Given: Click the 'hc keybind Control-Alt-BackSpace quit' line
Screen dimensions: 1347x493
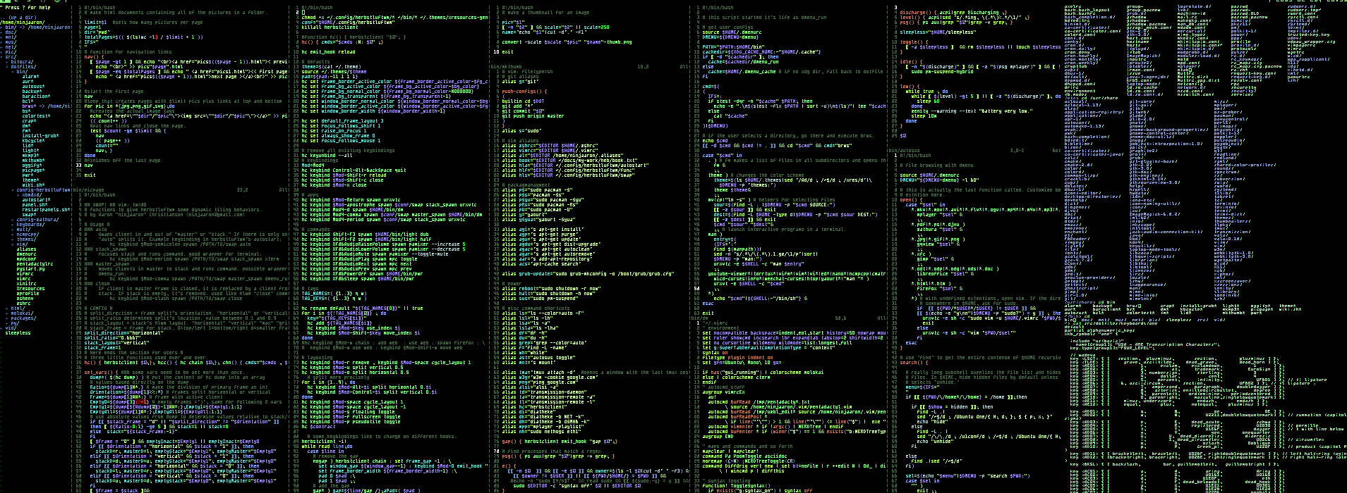Looking at the screenshot, I should (354, 170).
